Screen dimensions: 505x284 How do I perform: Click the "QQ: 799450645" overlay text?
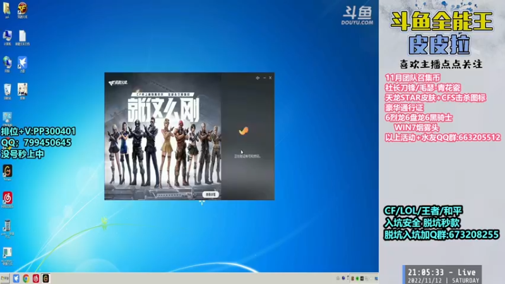36,143
